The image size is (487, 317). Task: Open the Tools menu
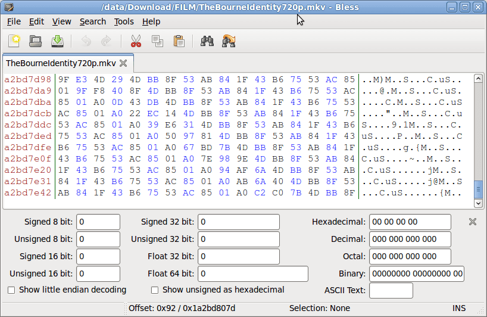(124, 21)
